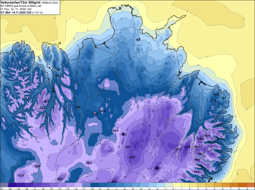
Task: Select the -7.7 temperature value
Action: [x=224, y=98]
